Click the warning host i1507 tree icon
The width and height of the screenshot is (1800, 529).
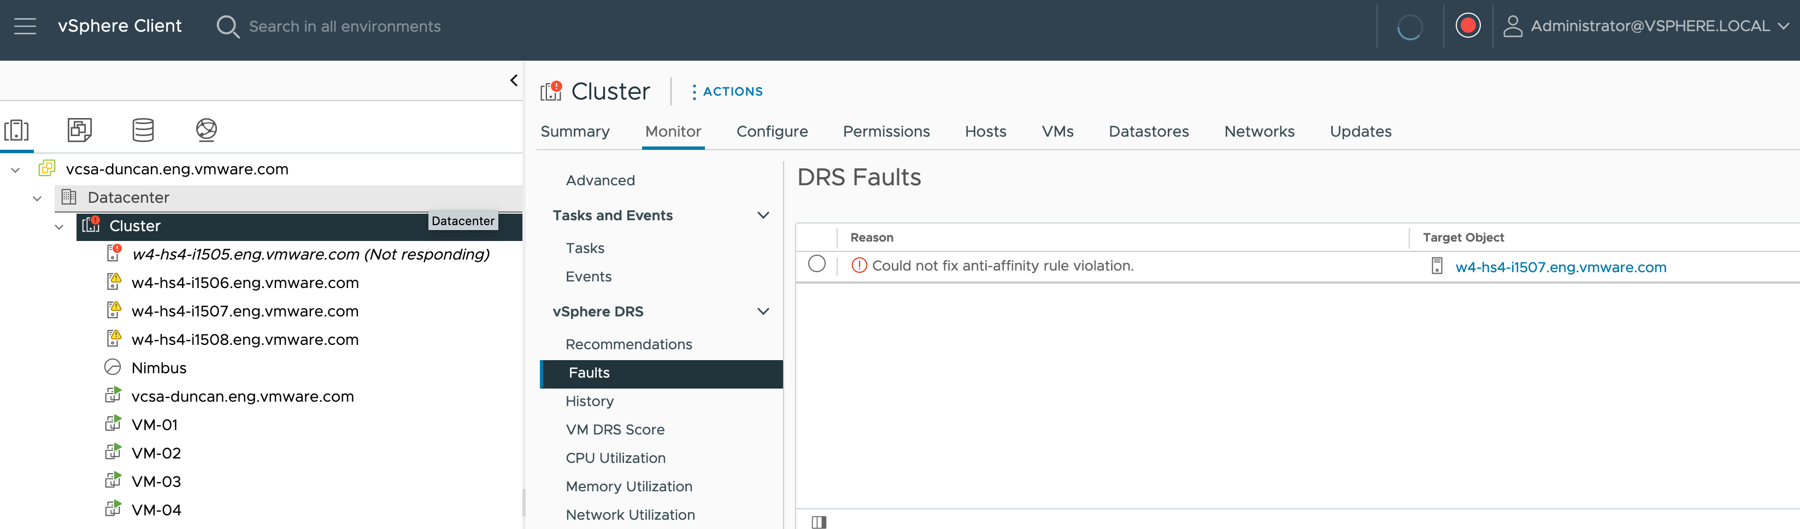click(x=113, y=309)
